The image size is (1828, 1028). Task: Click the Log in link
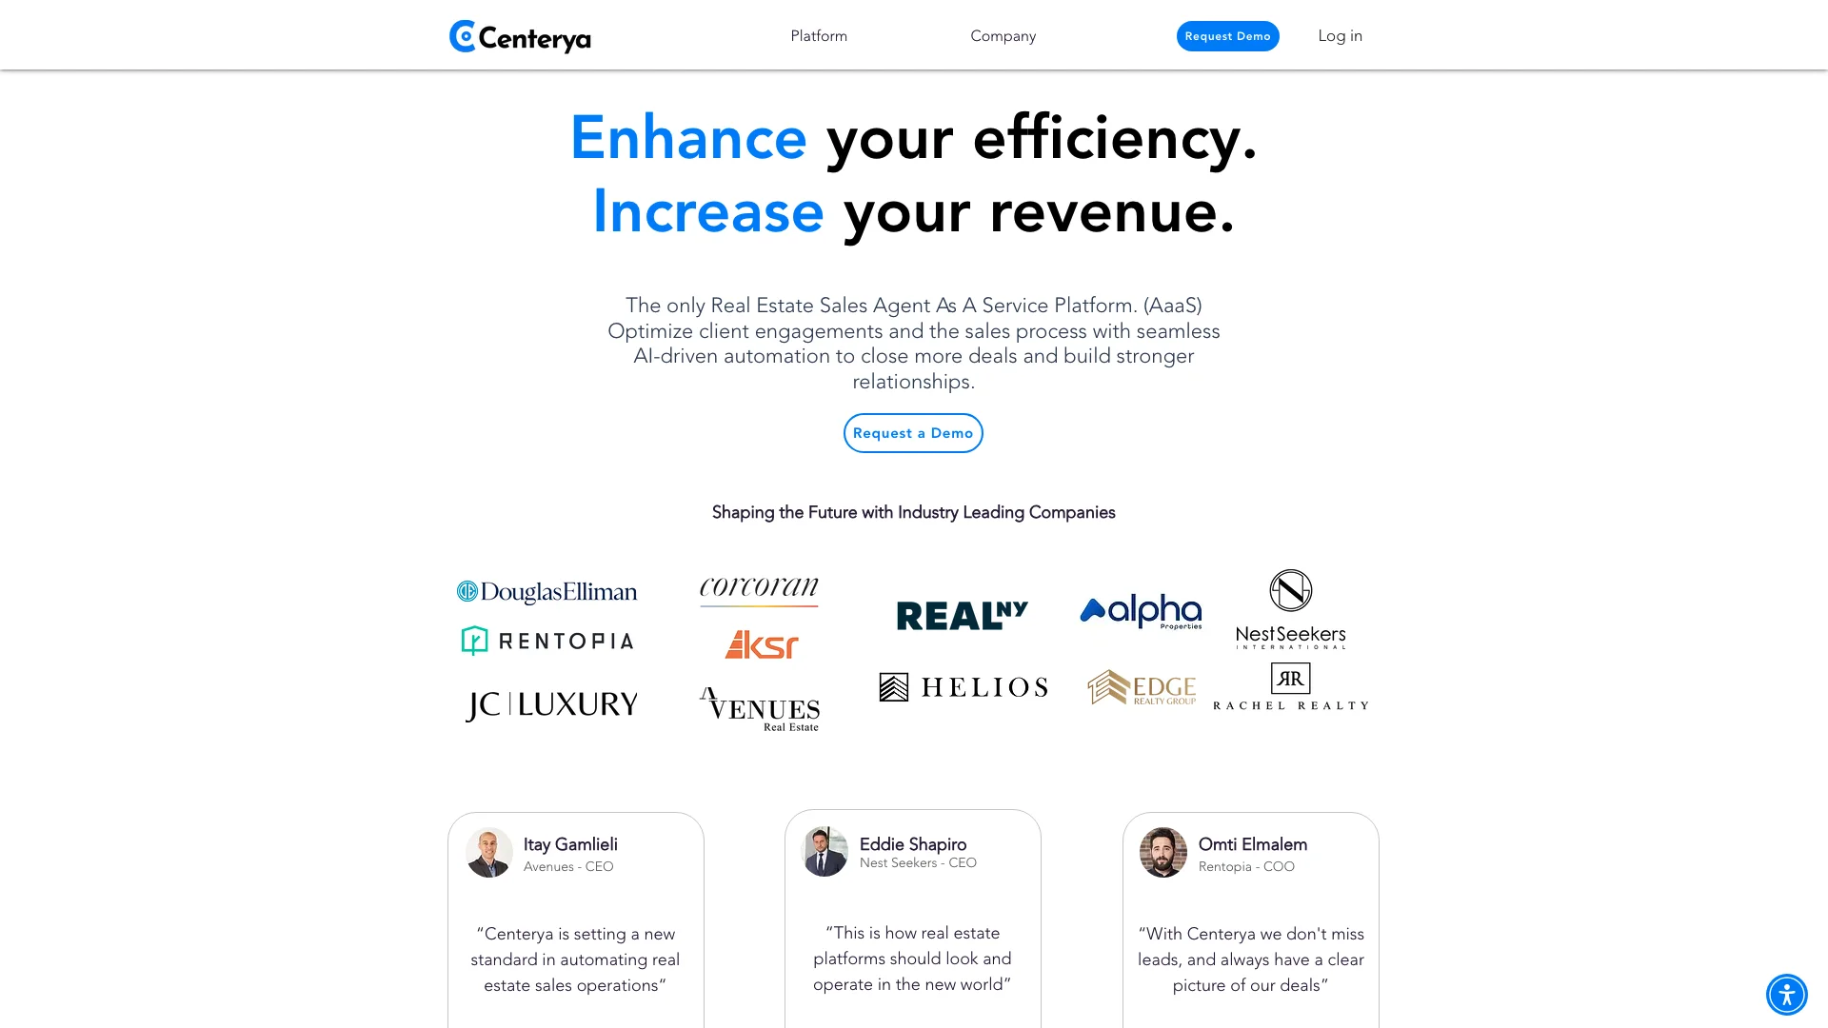coord(1340,35)
